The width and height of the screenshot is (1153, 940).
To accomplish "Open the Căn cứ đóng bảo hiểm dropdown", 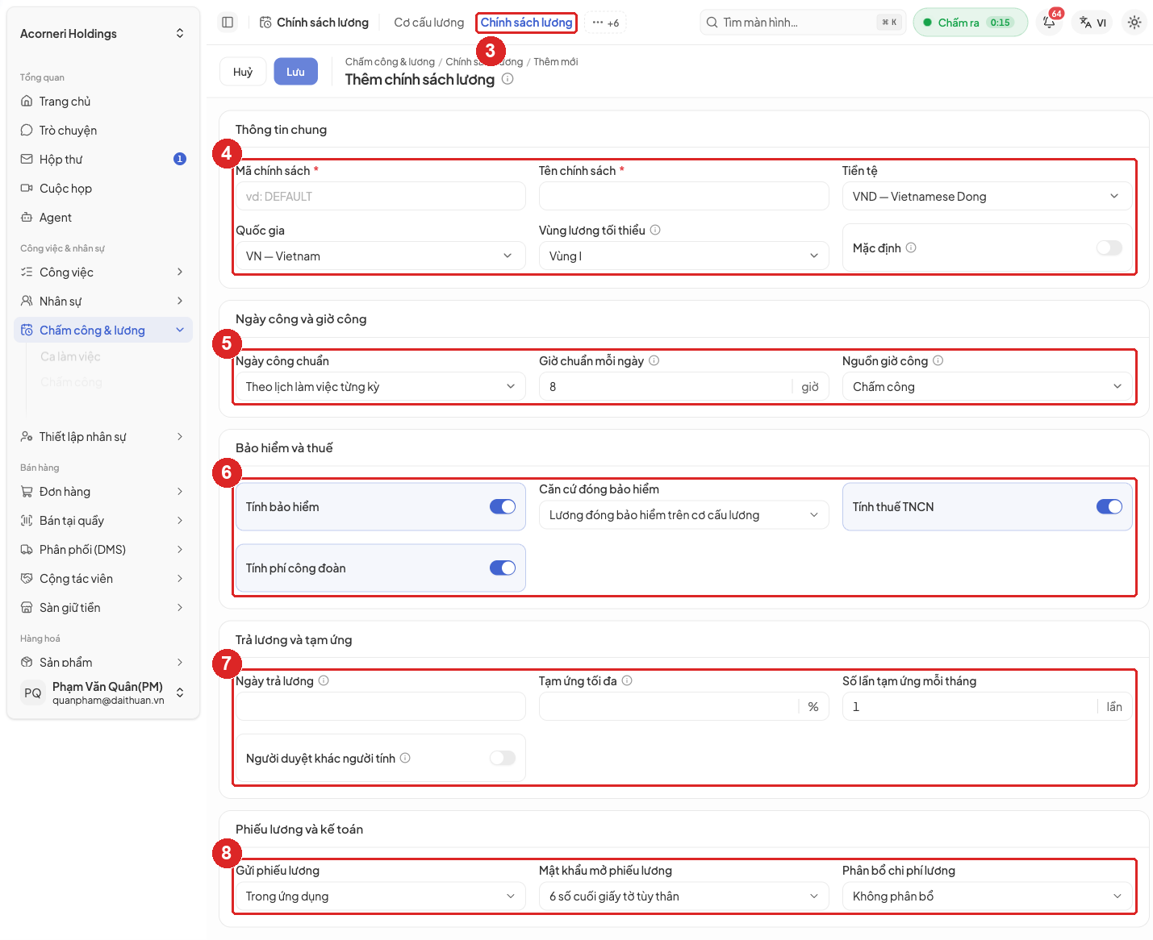I will [x=683, y=515].
